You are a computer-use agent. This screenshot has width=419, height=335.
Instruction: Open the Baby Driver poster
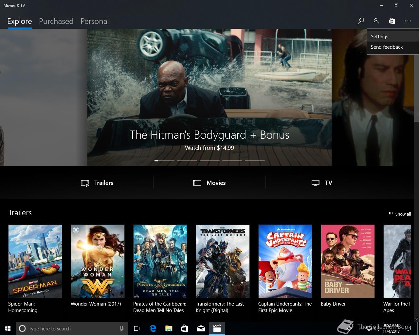[x=348, y=261]
